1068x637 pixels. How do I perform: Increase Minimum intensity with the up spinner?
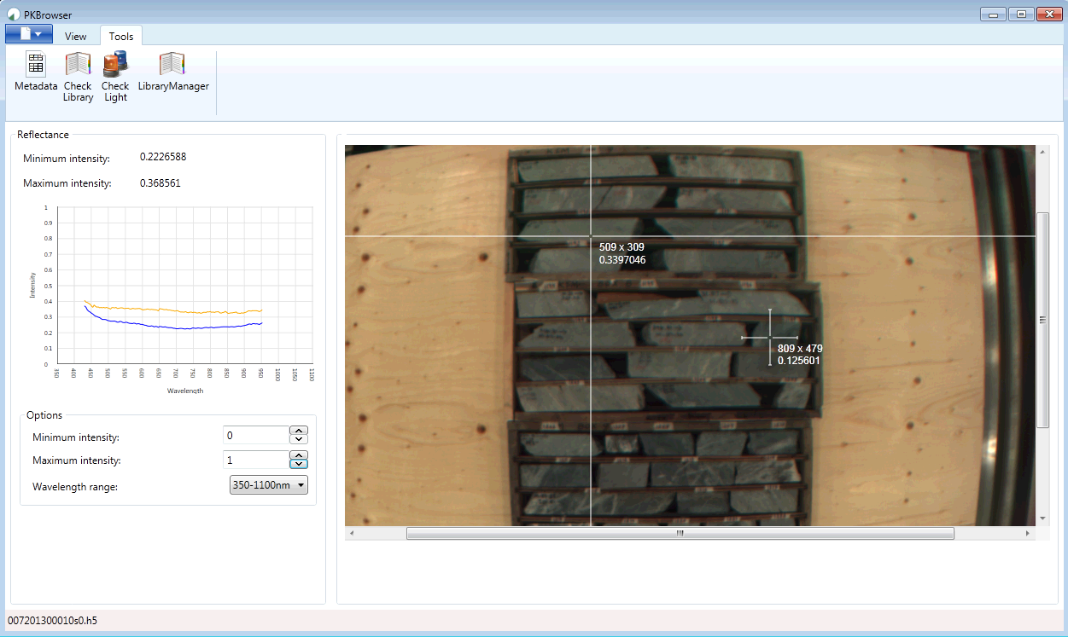298,431
